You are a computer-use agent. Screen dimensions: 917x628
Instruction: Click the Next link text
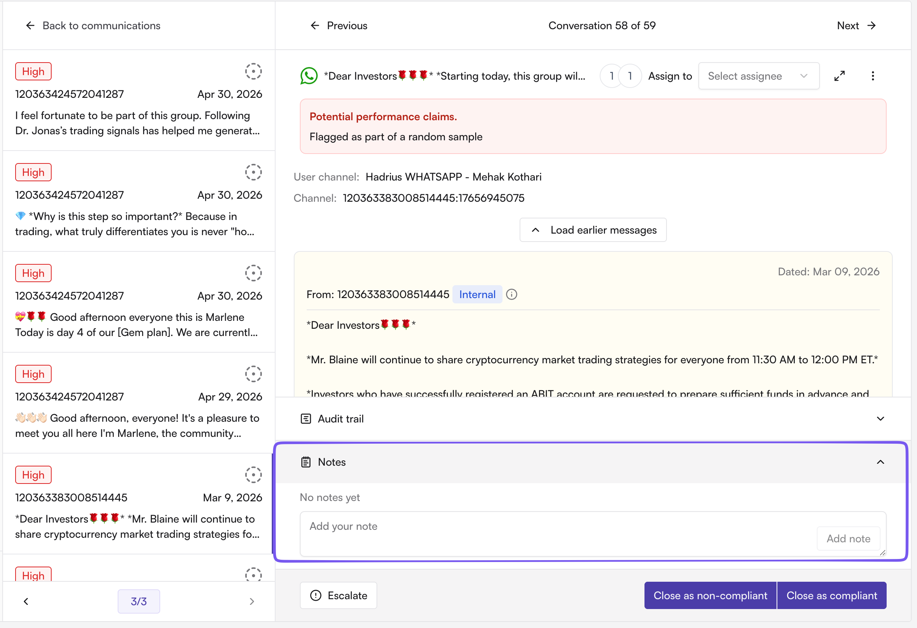coord(848,26)
